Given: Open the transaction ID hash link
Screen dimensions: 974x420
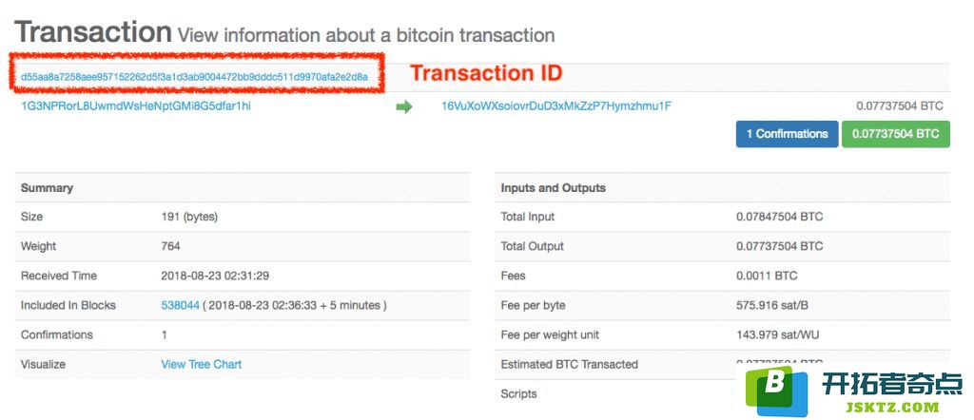Looking at the screenshot, I should 194,77.
